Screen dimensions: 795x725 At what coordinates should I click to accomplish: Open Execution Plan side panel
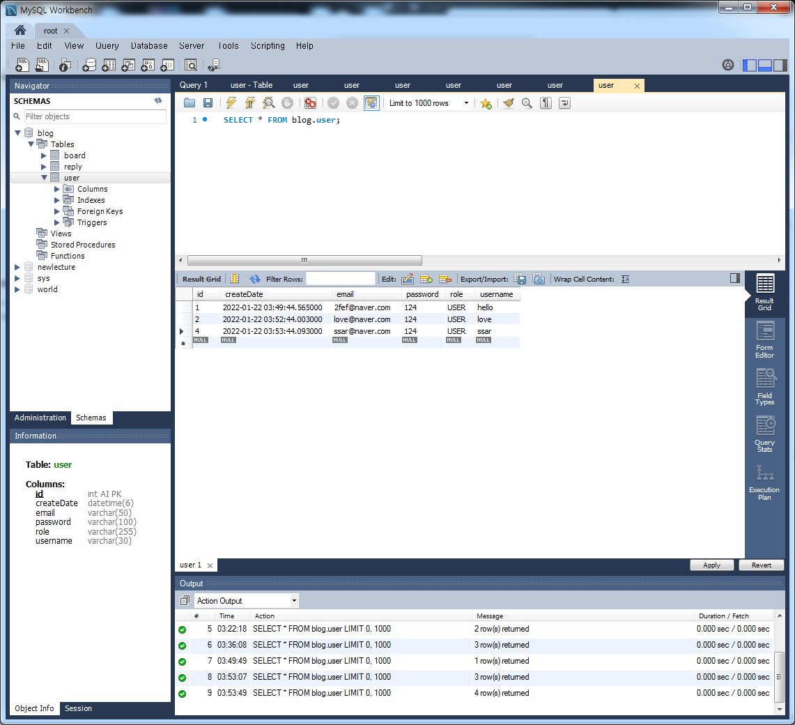click(764, 482)
